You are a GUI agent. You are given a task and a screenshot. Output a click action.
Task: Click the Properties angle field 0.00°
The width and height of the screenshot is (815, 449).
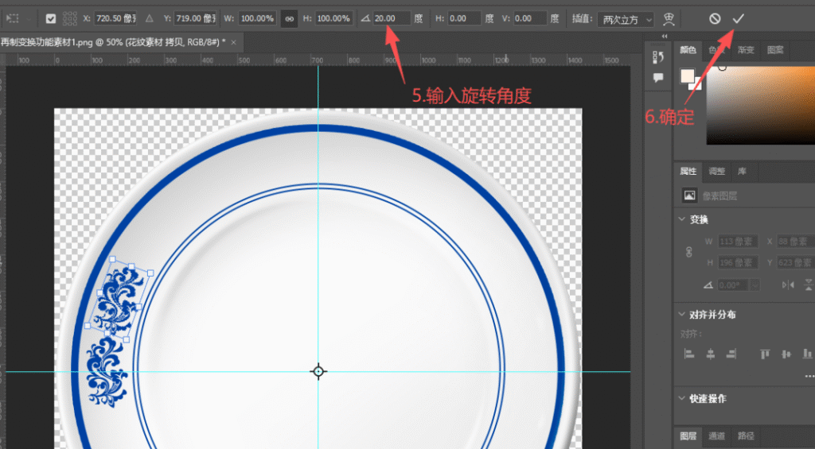click(x=733, y=285)
